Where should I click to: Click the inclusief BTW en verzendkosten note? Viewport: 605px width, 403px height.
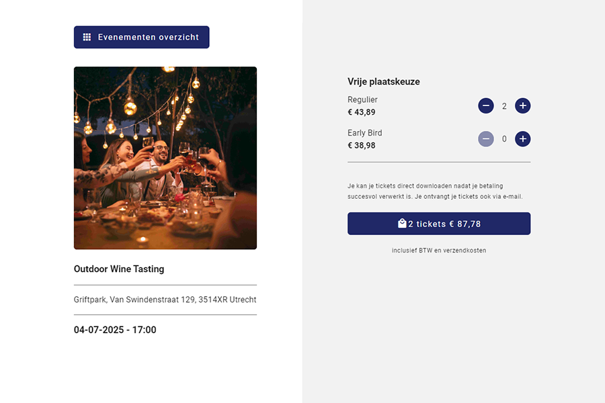439,251
